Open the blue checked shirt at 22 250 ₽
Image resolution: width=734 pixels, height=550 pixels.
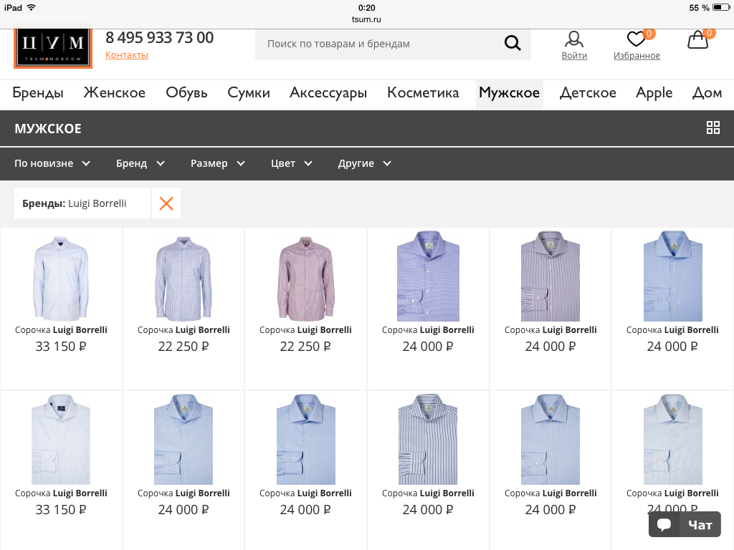tap(183, 279)
